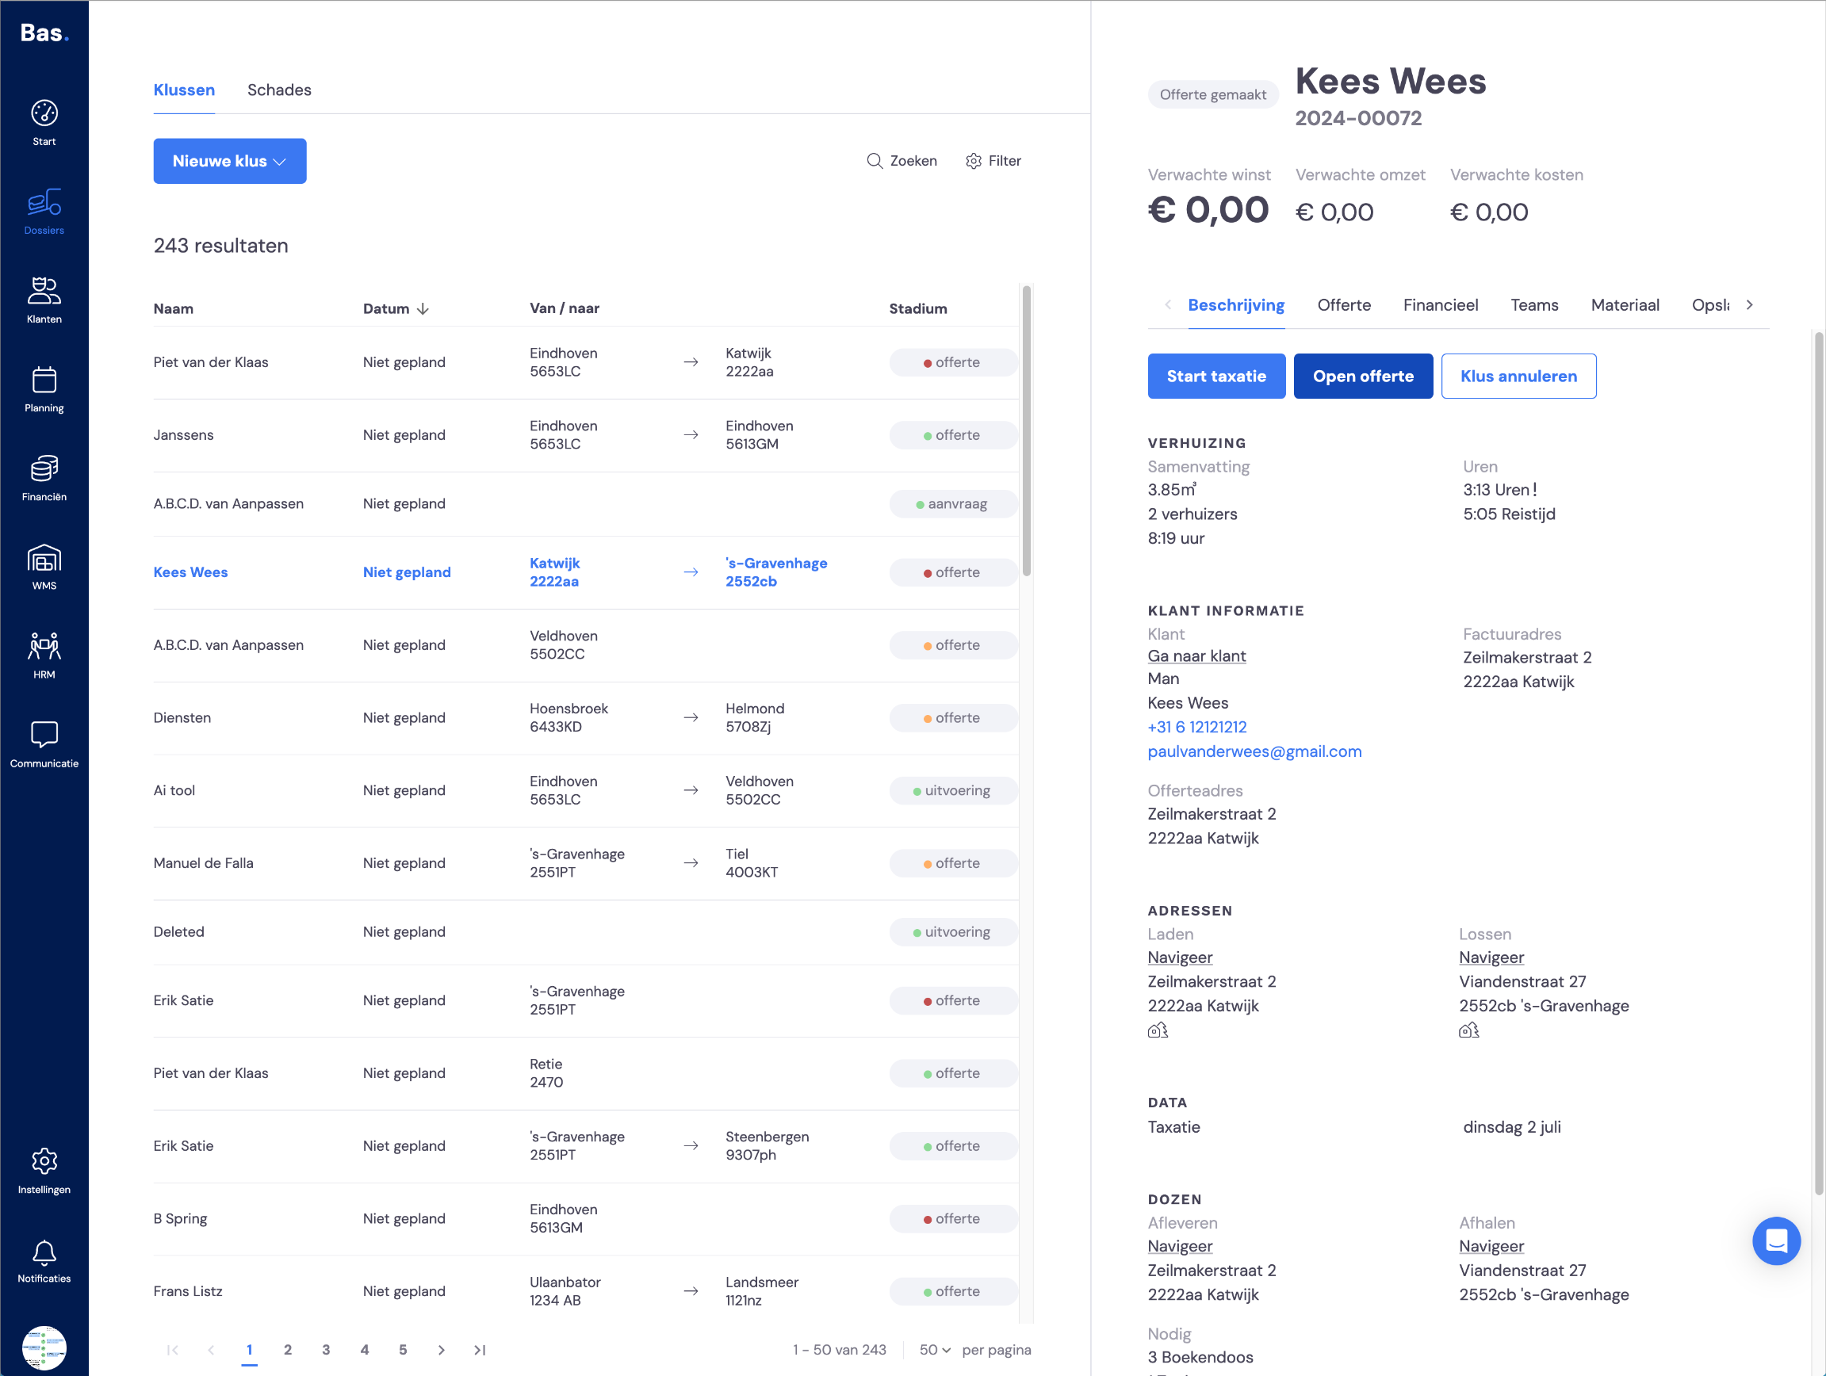This screenshot has width=1826, height=1376.
Task: Sort by the Datum column header
Action: click(396, 308)
